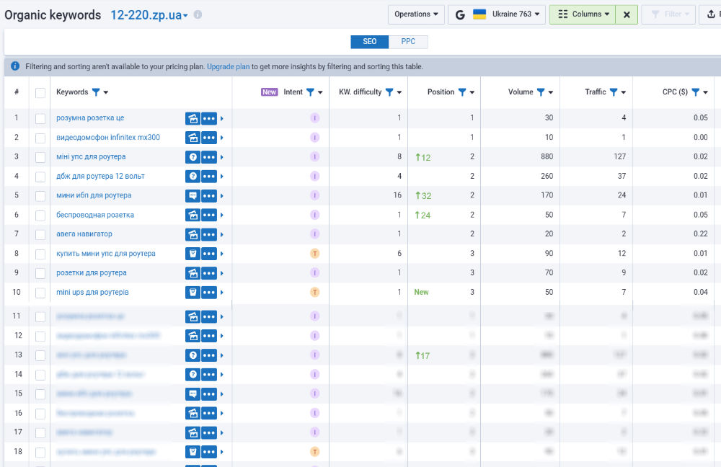This screenshot has width=721, height=467.
Task: Click traffic value 127
Action: 619,156
